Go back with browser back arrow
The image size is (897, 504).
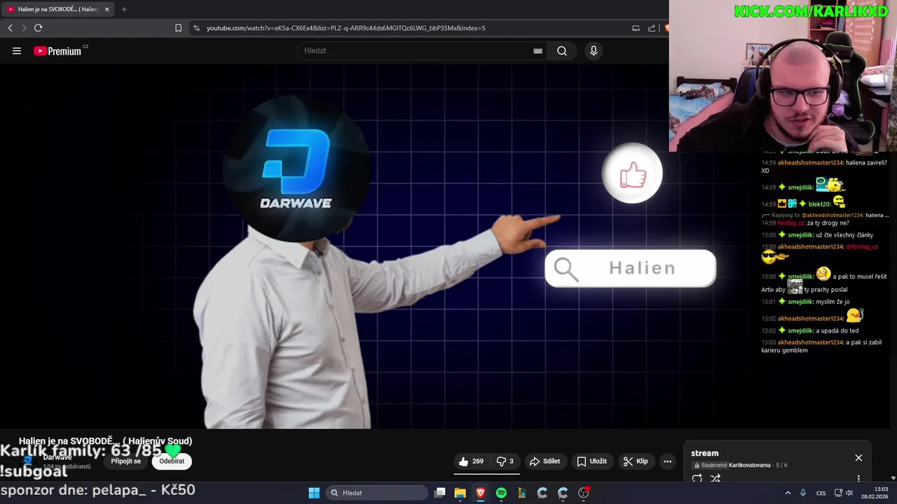(11, 28)
